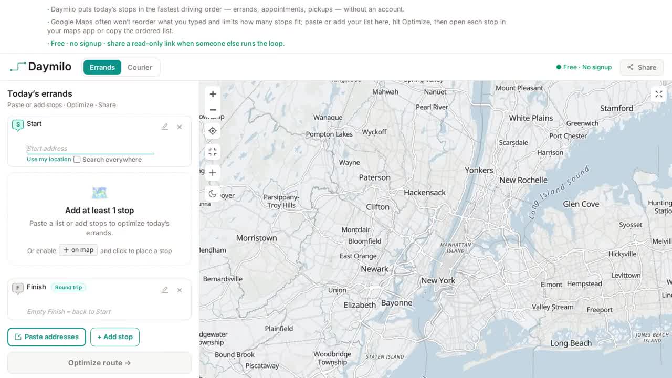The image size is (672, 378).
Task: Enable Search everywhere checkbox
Action: 77,160
